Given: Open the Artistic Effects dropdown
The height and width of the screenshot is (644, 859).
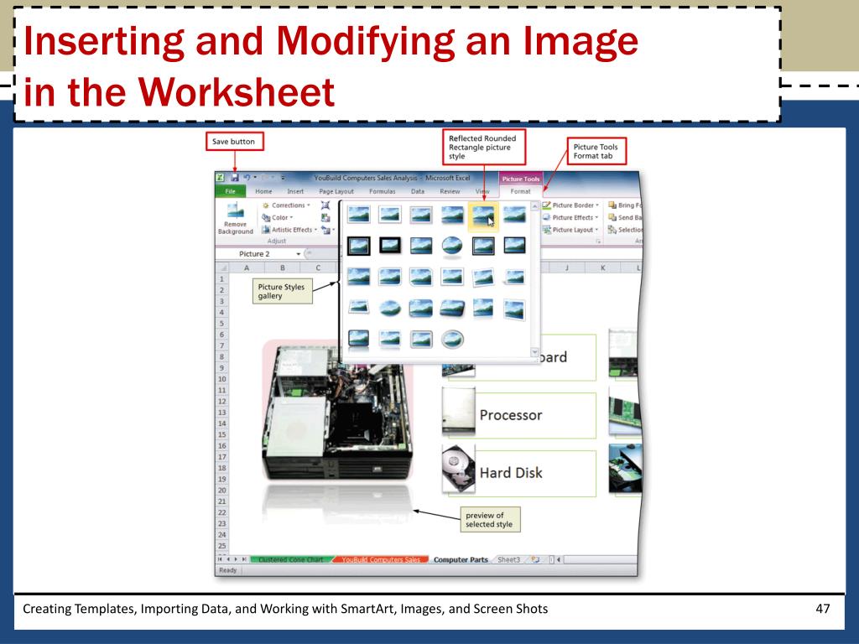Looking at the screenshot, I should tap(289, 230).
